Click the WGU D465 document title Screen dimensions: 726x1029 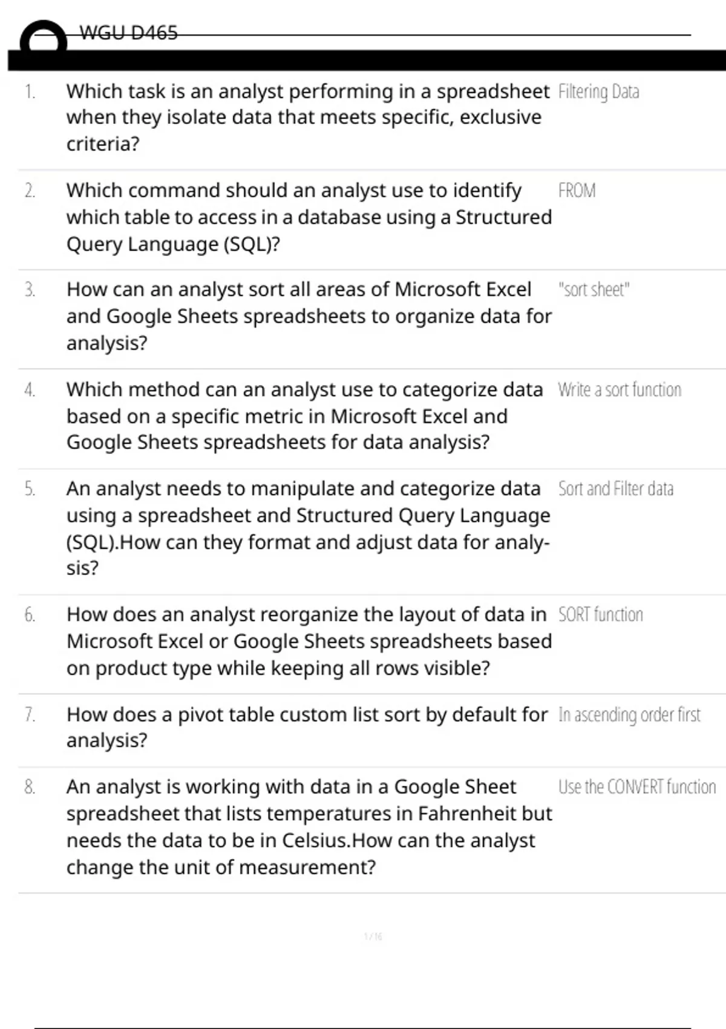click(x=128, y=33)
